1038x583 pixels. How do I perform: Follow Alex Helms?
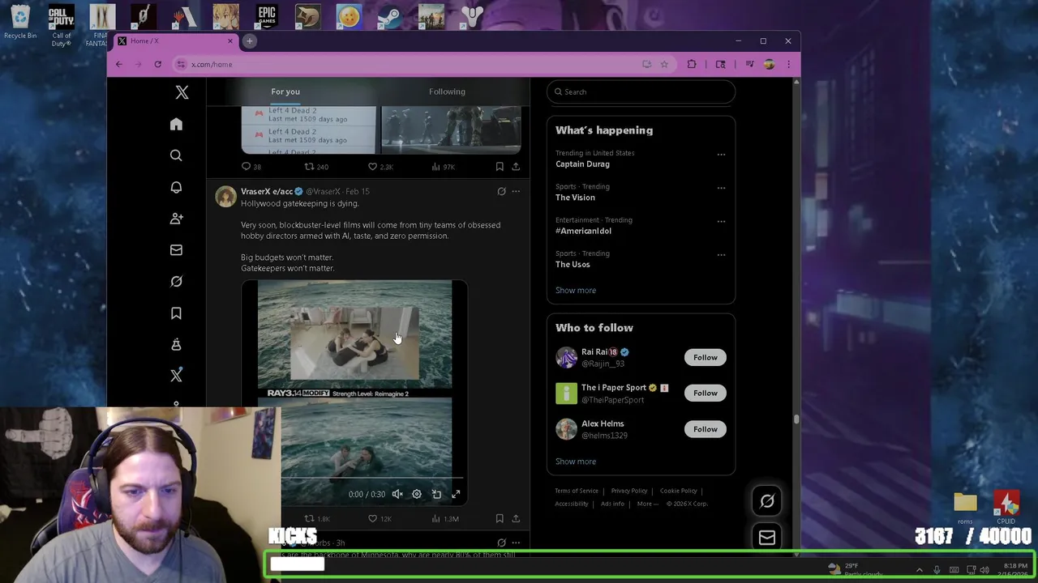[705, 429]
